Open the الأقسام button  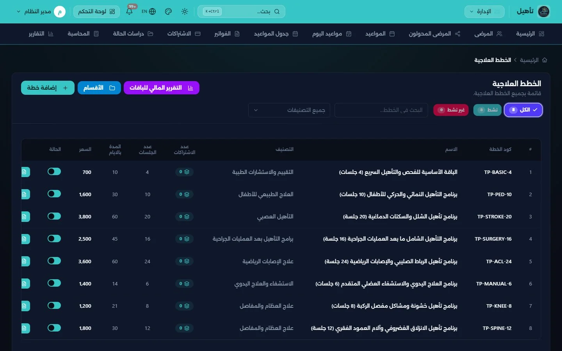click(99, 88)
